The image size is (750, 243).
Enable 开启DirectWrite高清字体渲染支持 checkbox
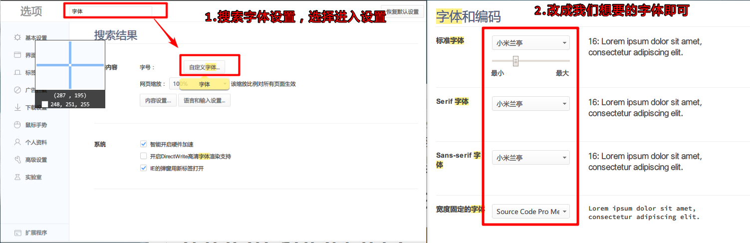click(x=144, y=156)
